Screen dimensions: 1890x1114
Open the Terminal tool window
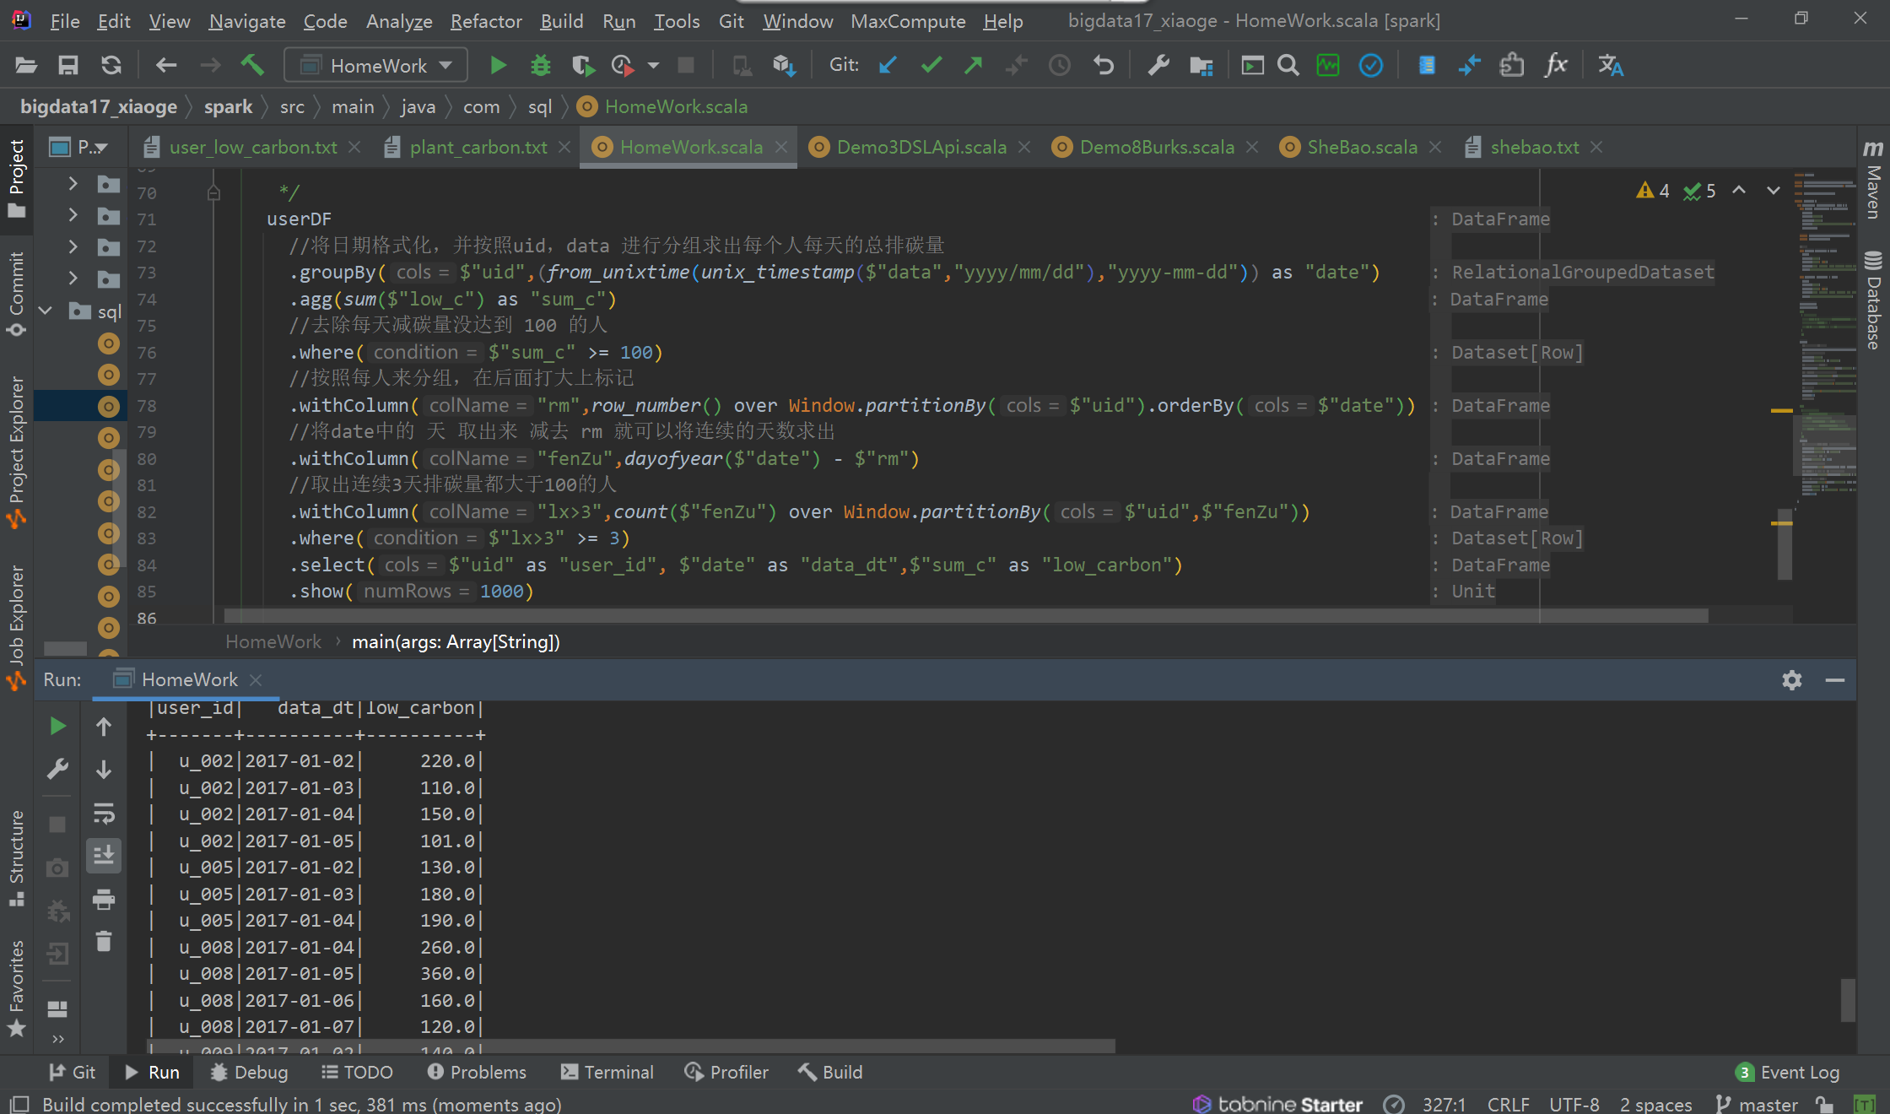(x=607, y=1072)
